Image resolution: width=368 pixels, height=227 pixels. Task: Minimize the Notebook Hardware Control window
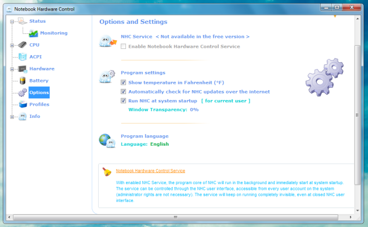[326, 7]
